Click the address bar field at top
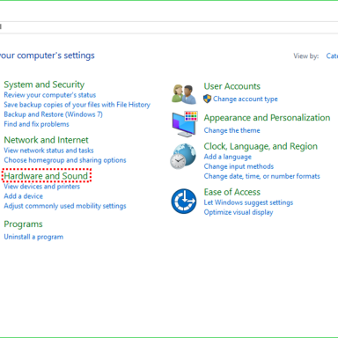This screenshot has width=338, height=338. tap(169, 27)
